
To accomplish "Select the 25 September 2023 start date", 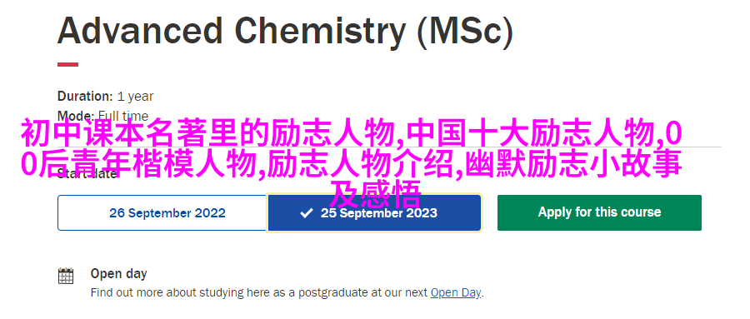I will pos(374,213).
